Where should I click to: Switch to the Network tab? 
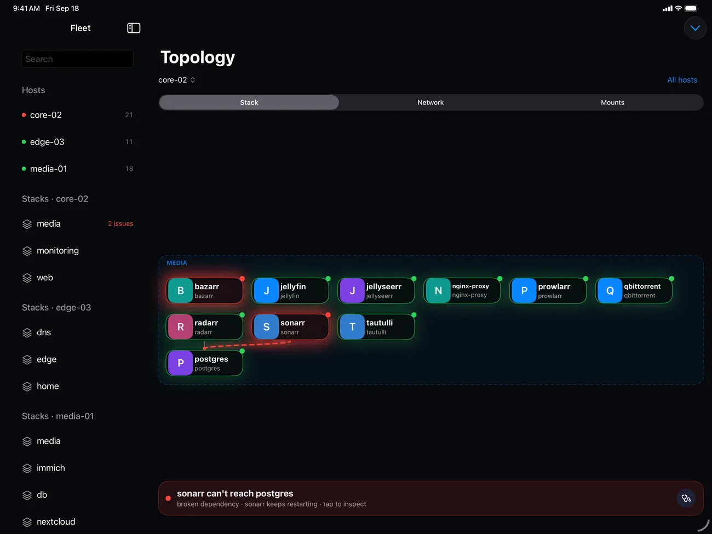click(x=430, y=102)
